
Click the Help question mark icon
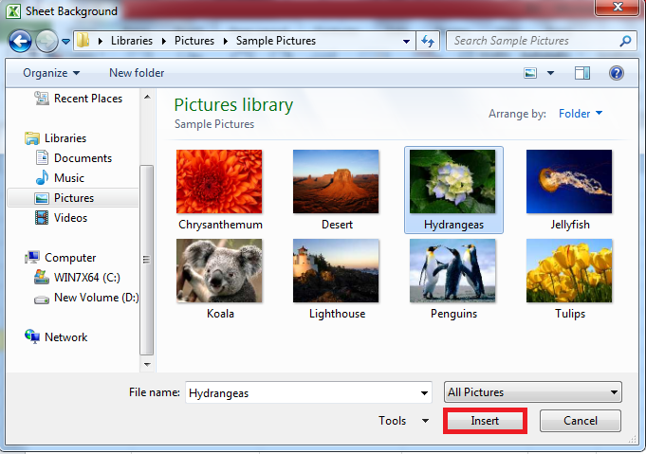click(617, 73)
